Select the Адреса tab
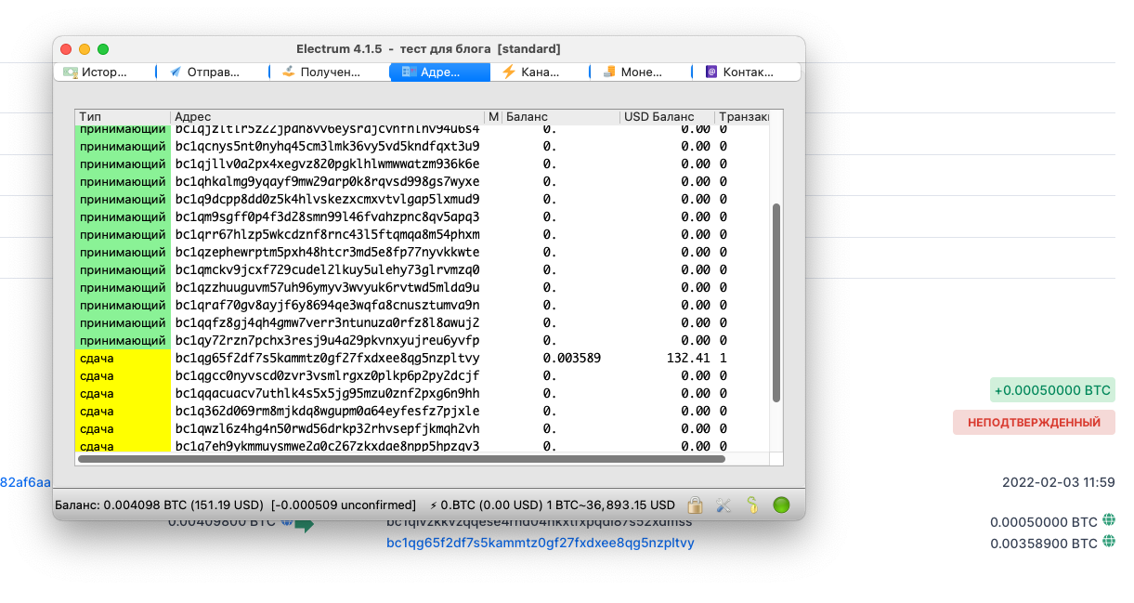The width and height of the screenshot is (1134, 603). click(439, 72)
